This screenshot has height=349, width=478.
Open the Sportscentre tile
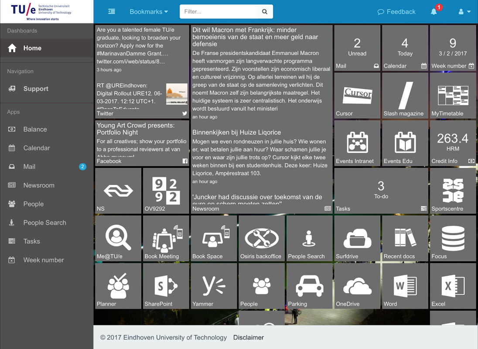point(453,191)
